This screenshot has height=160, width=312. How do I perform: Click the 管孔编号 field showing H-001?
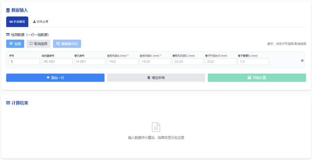pos(90,62)
